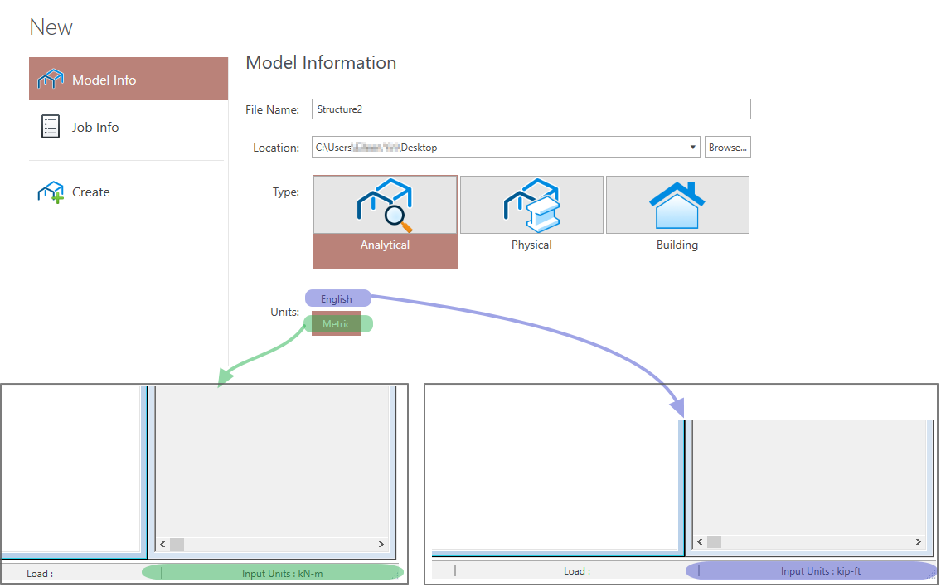
Task: Click scrollbar thumb in kN-m panel
Action: (x=177, y=545)
